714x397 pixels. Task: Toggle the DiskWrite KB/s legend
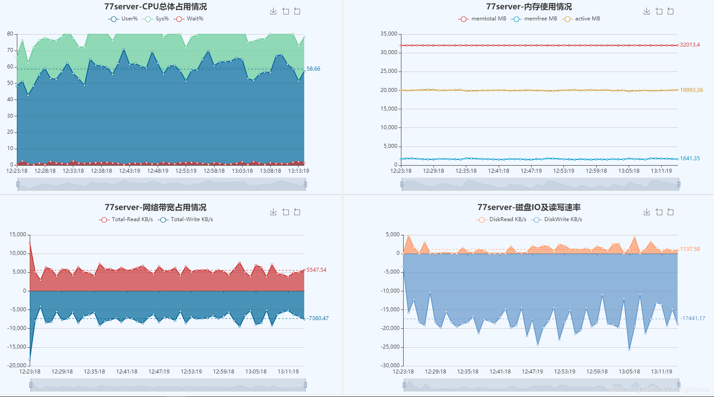557,219
